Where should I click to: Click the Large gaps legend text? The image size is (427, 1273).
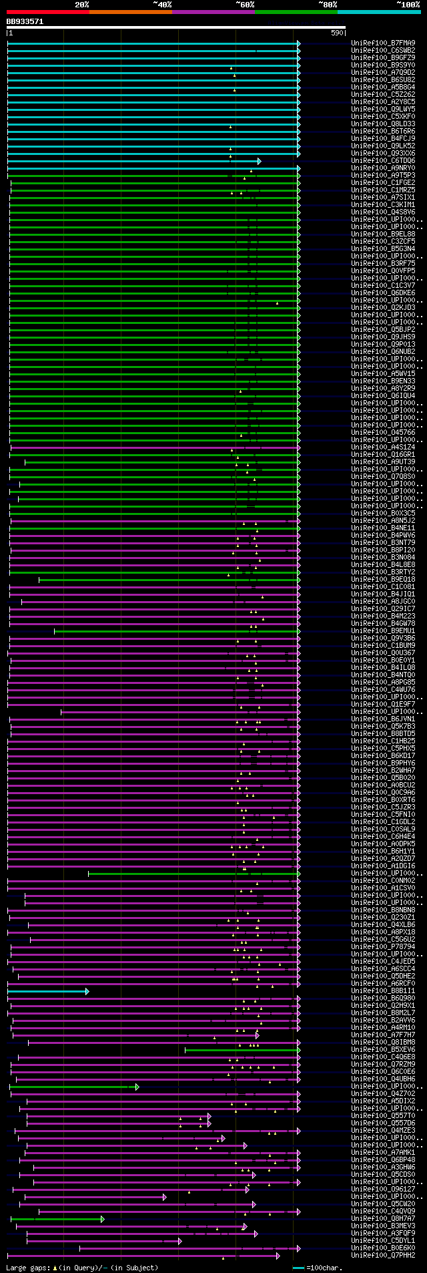pyautogui.click(x=82, y=1268)
